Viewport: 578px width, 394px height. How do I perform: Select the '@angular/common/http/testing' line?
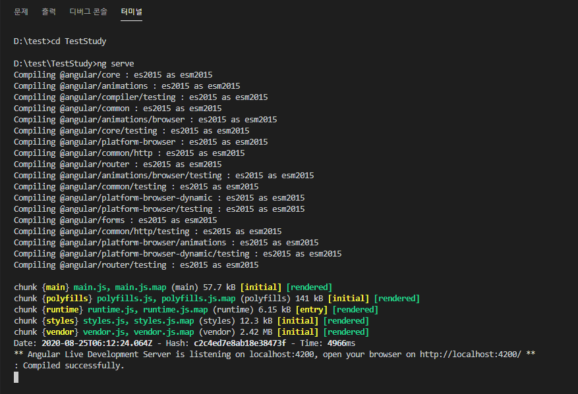pos(148,232)
